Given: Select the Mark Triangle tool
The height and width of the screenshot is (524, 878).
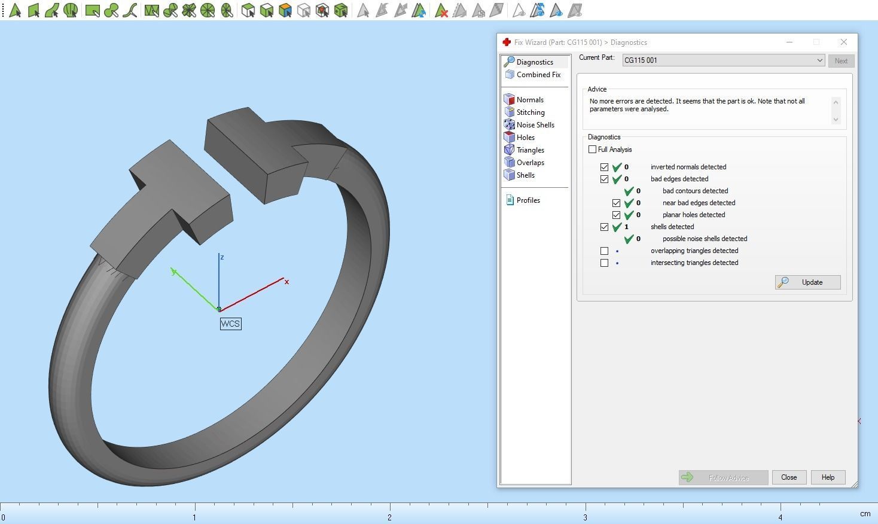Looking at the screenshot, I should click(15, 10).
